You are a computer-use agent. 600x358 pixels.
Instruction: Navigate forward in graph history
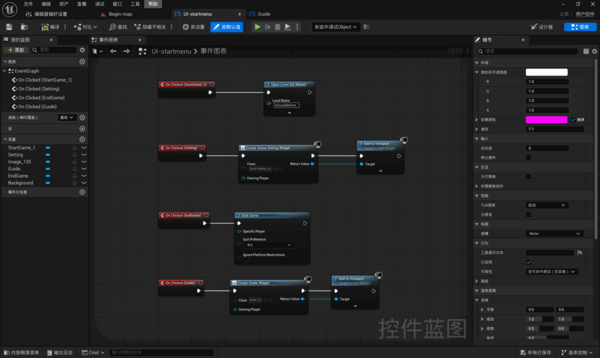127,51
